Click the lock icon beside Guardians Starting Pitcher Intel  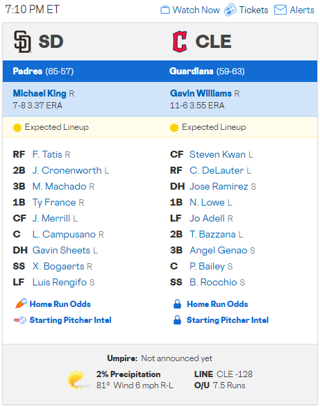click(x=177, y=319)
